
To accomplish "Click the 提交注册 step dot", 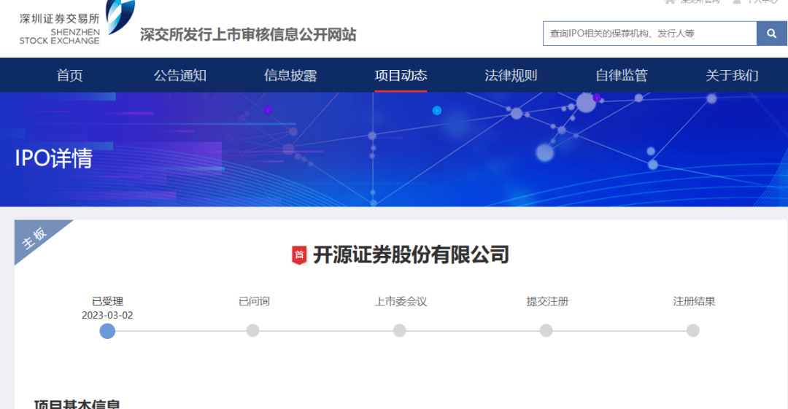I will pos(546,331).
